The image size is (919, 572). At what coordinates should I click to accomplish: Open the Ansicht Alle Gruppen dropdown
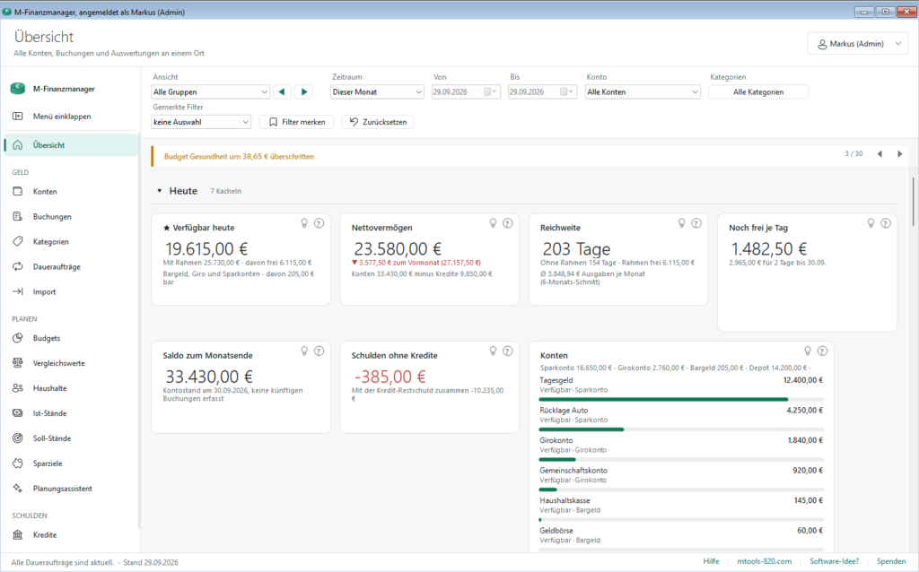click(x=210, y=92)
